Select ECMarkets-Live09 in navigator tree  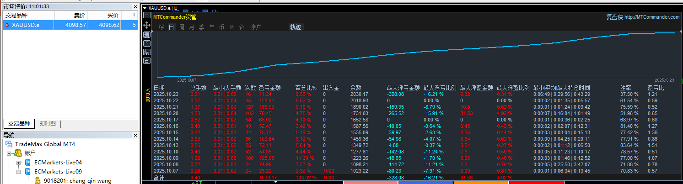pyautogui.click(x=58, y=171)
